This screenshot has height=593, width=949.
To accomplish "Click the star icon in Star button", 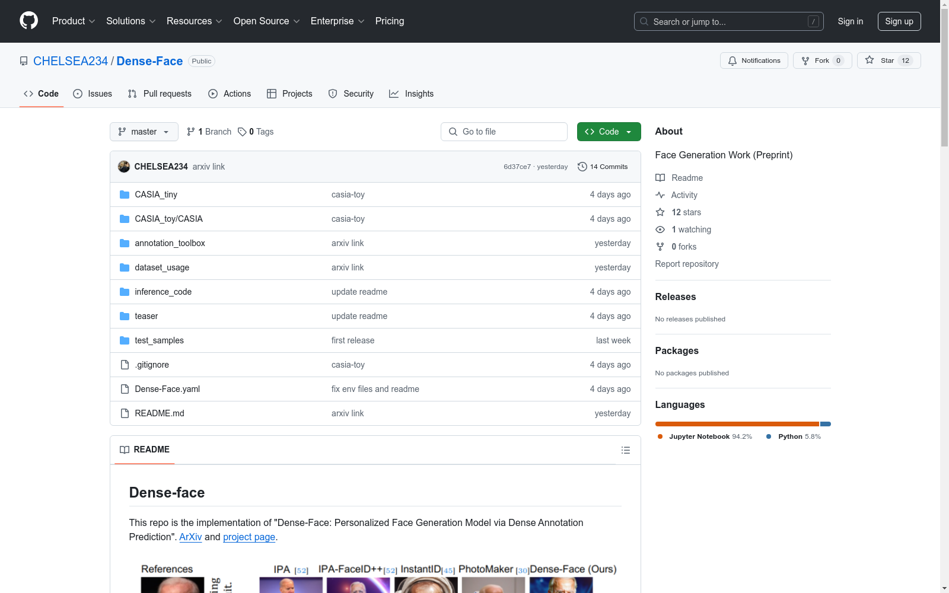I will pyautogui.click(x=870, y=60).
